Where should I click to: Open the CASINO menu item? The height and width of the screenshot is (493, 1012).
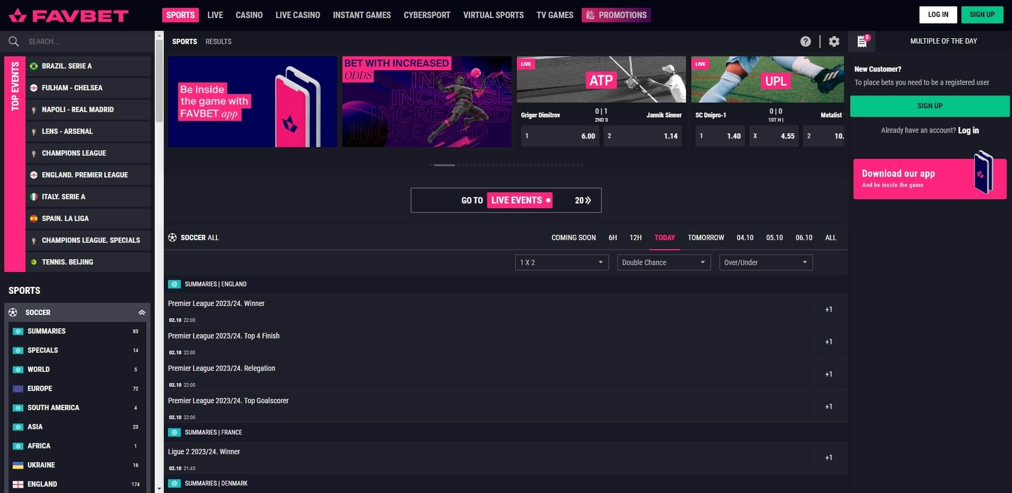[249, 15]
